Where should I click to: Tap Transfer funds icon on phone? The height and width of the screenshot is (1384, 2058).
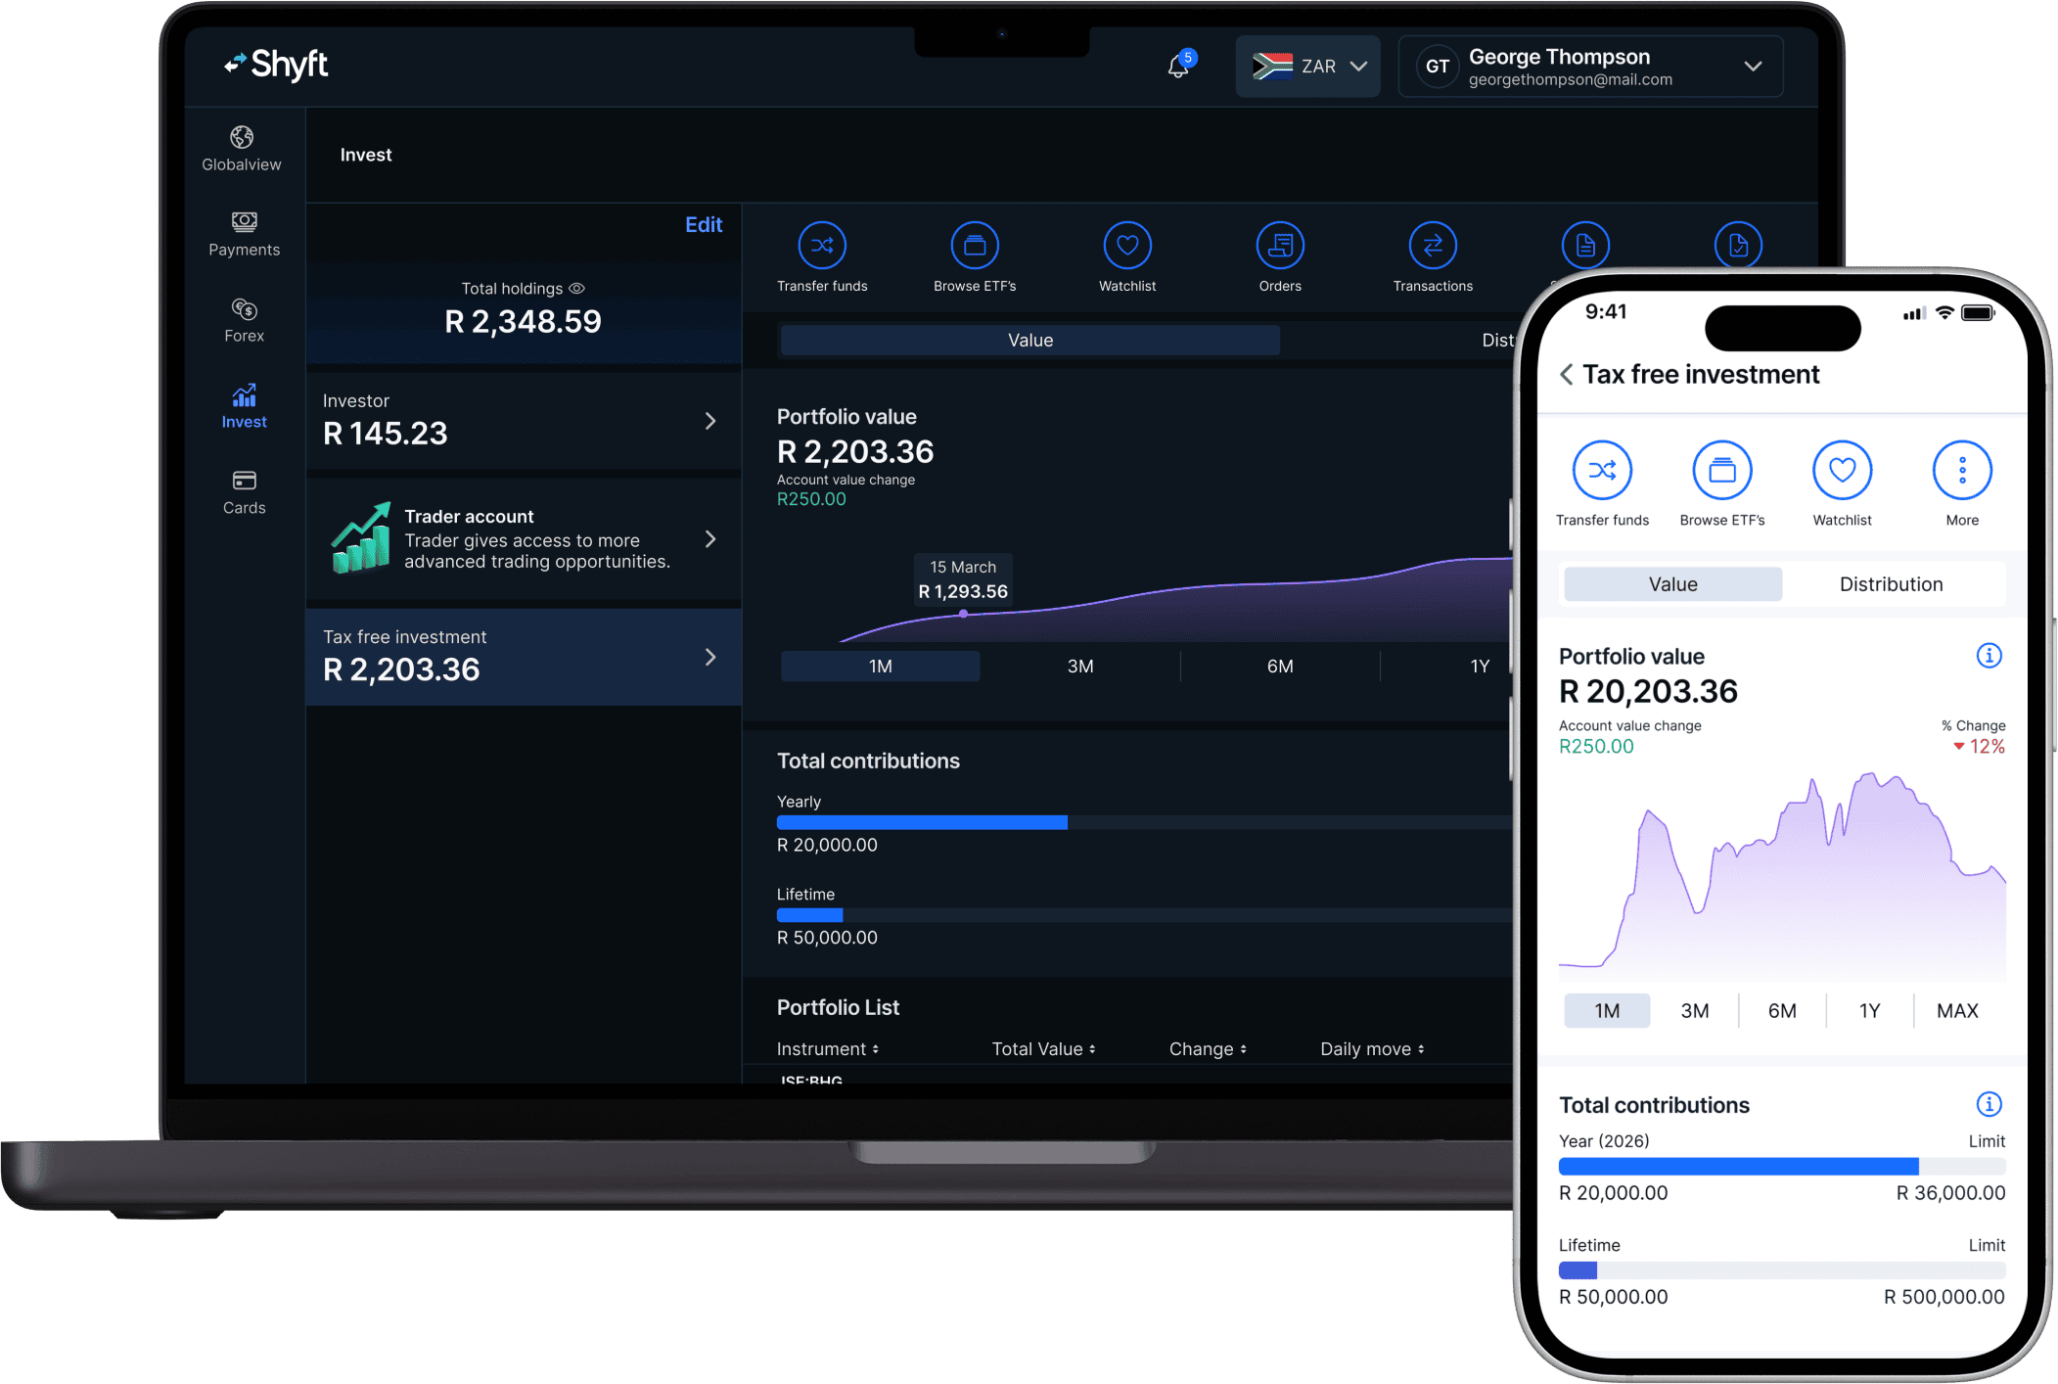1602,471
